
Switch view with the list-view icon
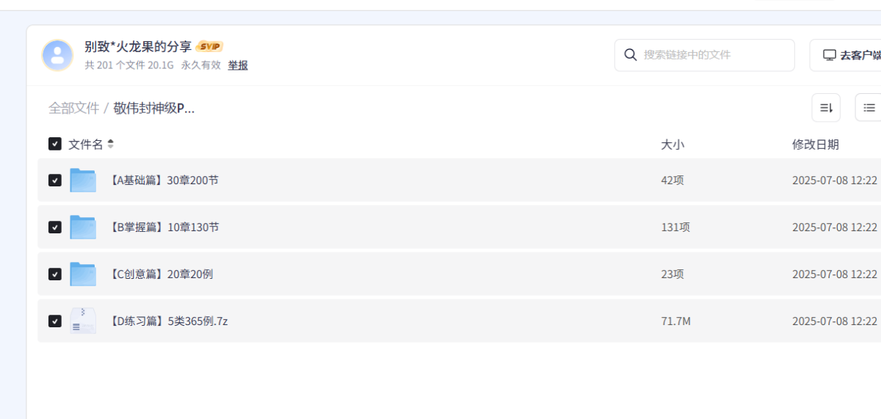(x=869, y=108)
